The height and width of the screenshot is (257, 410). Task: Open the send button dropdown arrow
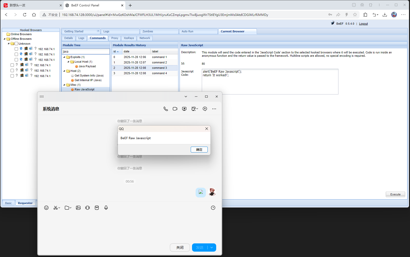click(x=212, y=248)
